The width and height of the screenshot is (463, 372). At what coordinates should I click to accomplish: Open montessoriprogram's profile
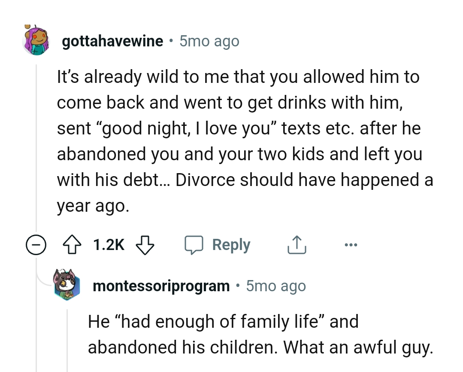(x=161, y=286)
